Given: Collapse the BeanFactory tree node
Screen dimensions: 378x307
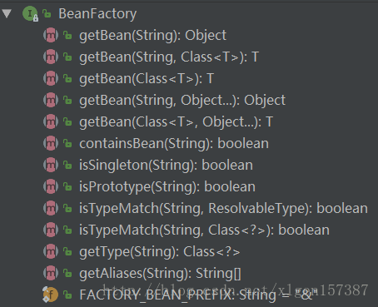Looking at the screenshot, I should coord(7,13).
